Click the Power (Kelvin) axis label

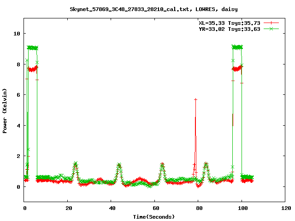[x=5, y=111]
